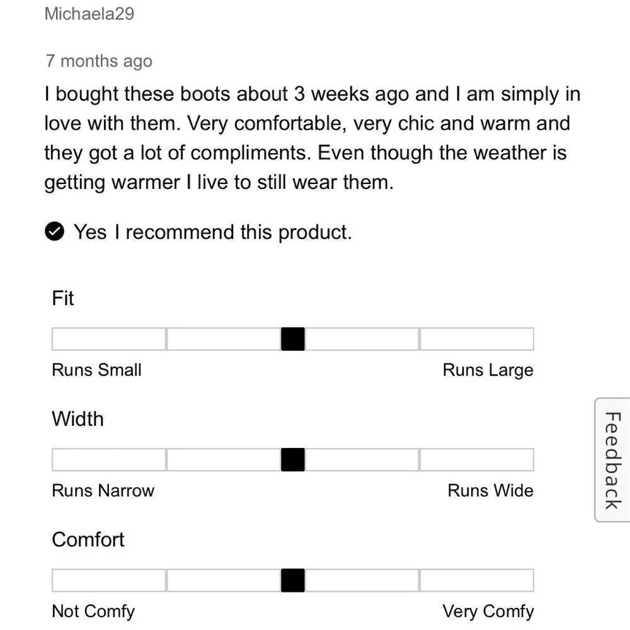Click the black checkmark recommend icon
The image size is (630, 630).
(54, 231)
